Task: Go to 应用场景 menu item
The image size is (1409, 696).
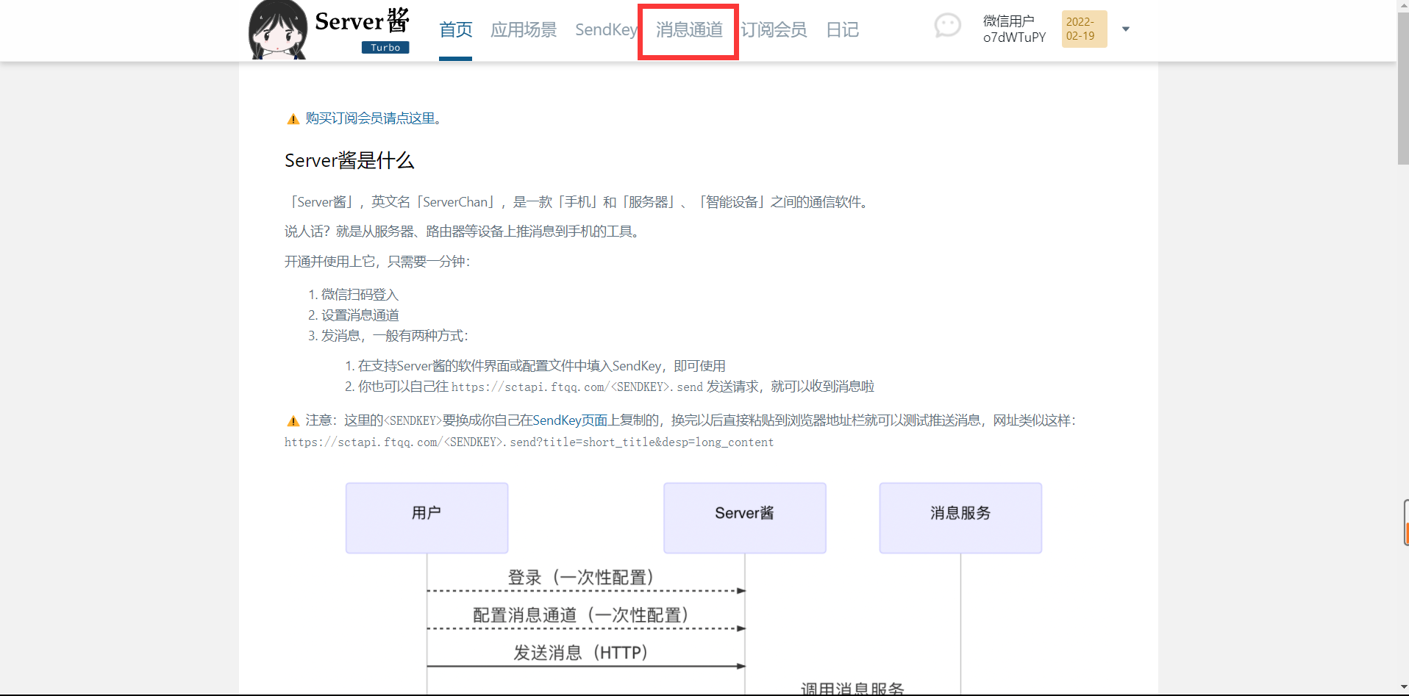Action: pyautogui.click(x=524, y=29)
